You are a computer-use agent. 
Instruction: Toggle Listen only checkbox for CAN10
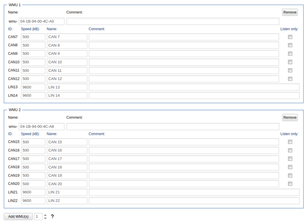pyautogui.click(x=290, y=62)
